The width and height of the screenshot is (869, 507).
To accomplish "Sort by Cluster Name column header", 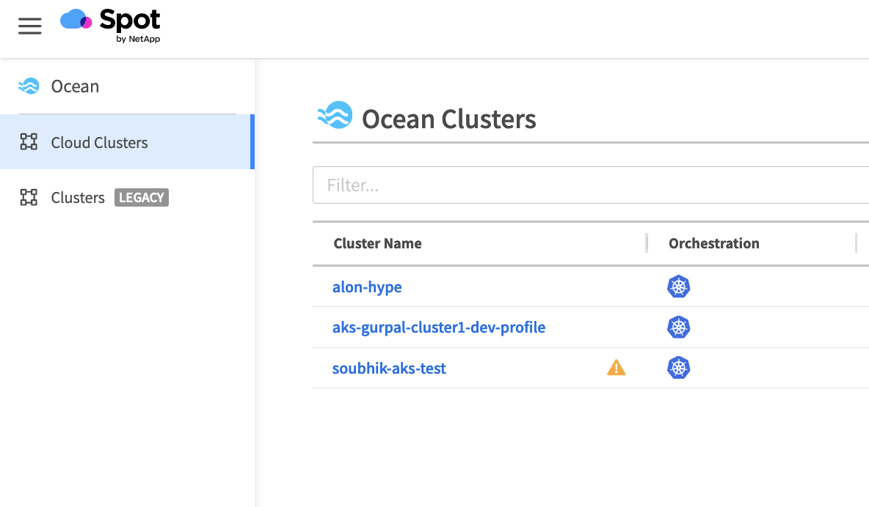I will coord(377,243).
